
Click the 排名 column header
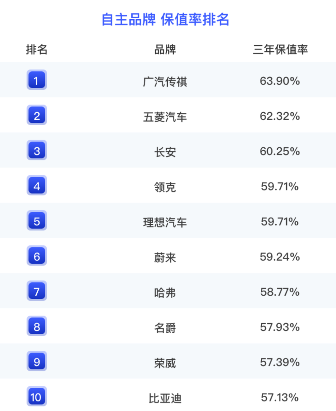pos(37,49)
